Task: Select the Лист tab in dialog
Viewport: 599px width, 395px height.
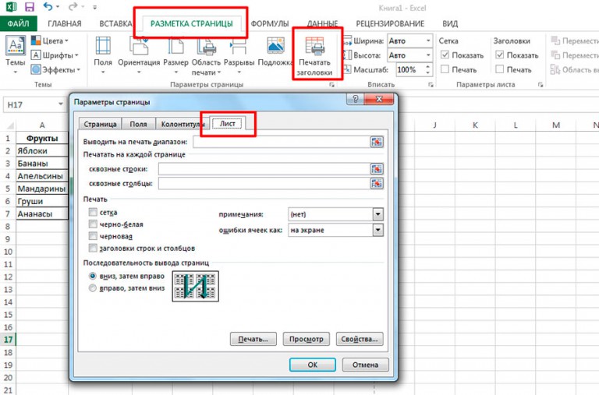Action: 227,123
